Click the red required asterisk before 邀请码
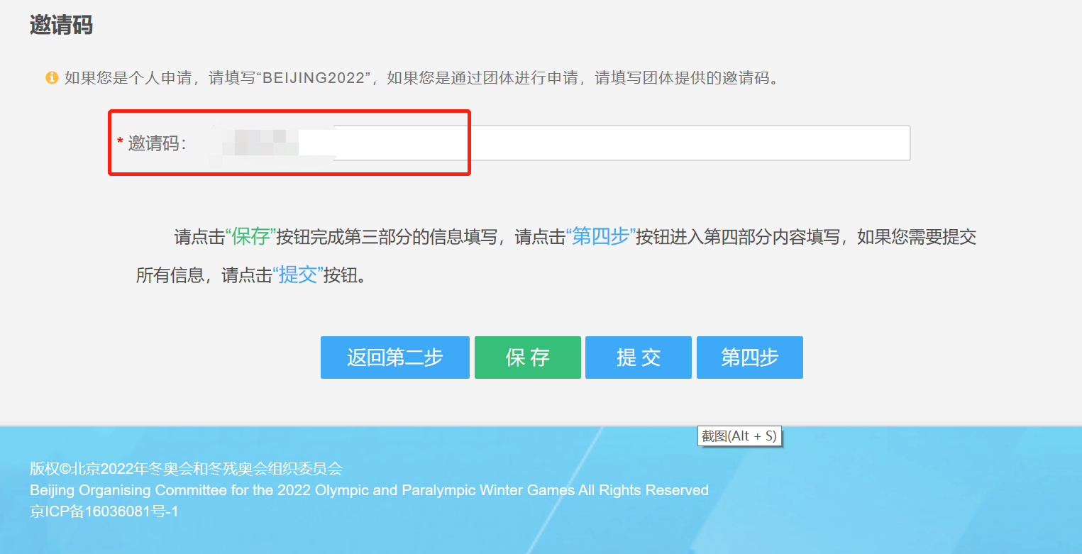Image resolution: width=1082 pixels, height=554 pixels. [120, 142]
